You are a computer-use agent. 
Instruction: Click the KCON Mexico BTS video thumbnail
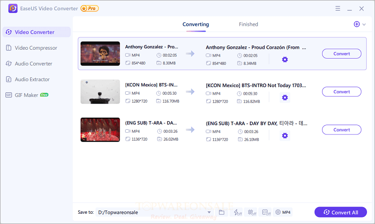pyautogui.click(x=100, y=91)
